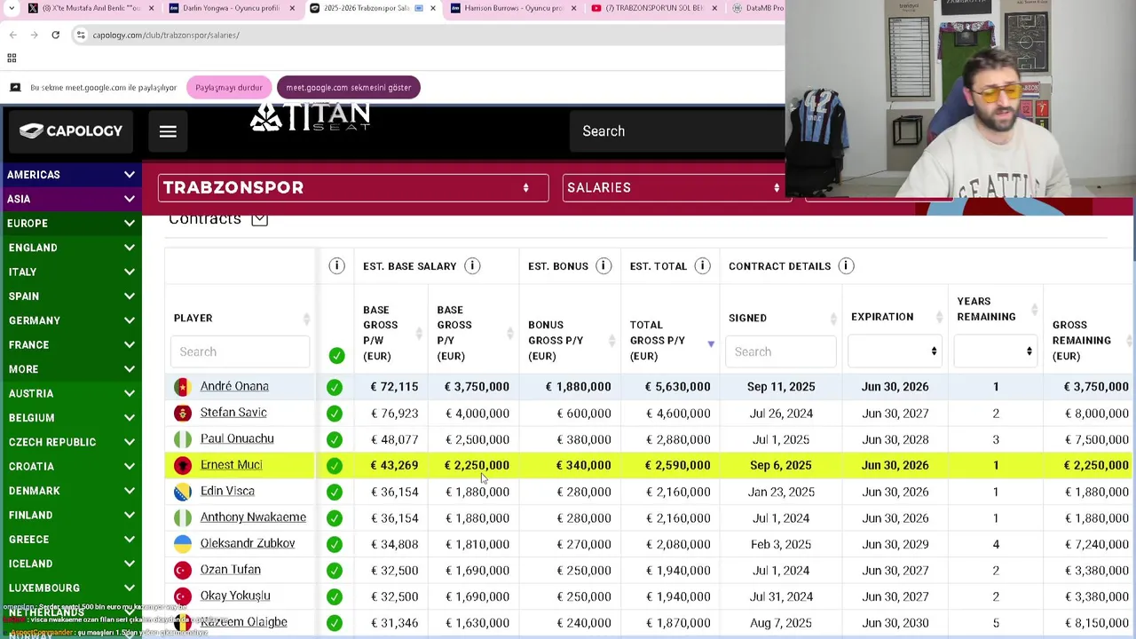Viewport: 1136px width, 639px height.
Task: Sort by Signed column arrows
Action: point(833,319)
